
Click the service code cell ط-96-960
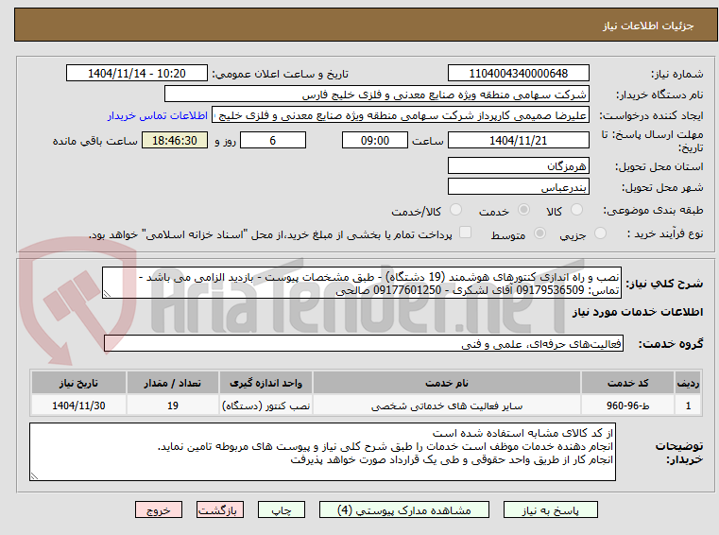coord(627,406)
